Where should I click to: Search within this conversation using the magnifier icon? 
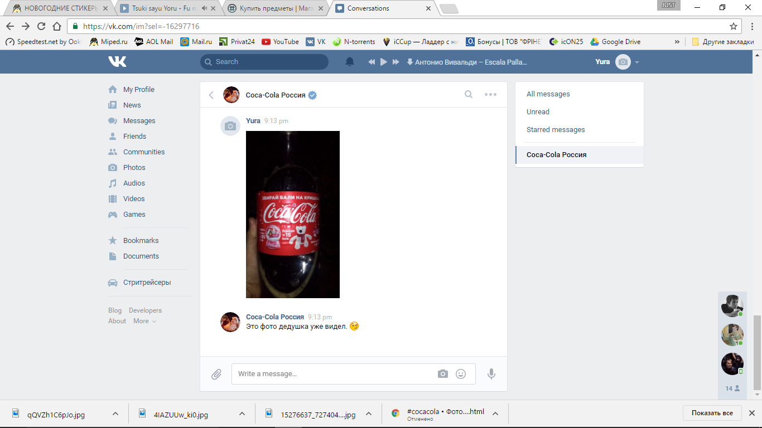point(469,94)
